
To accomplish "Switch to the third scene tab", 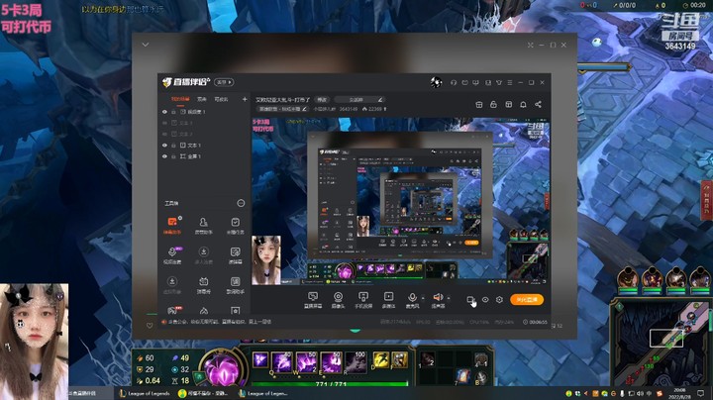I will tap(221, 99).
